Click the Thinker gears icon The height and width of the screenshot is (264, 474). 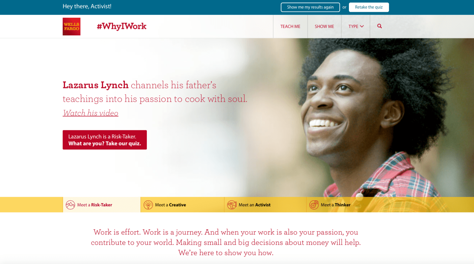(x=314, y=205)
